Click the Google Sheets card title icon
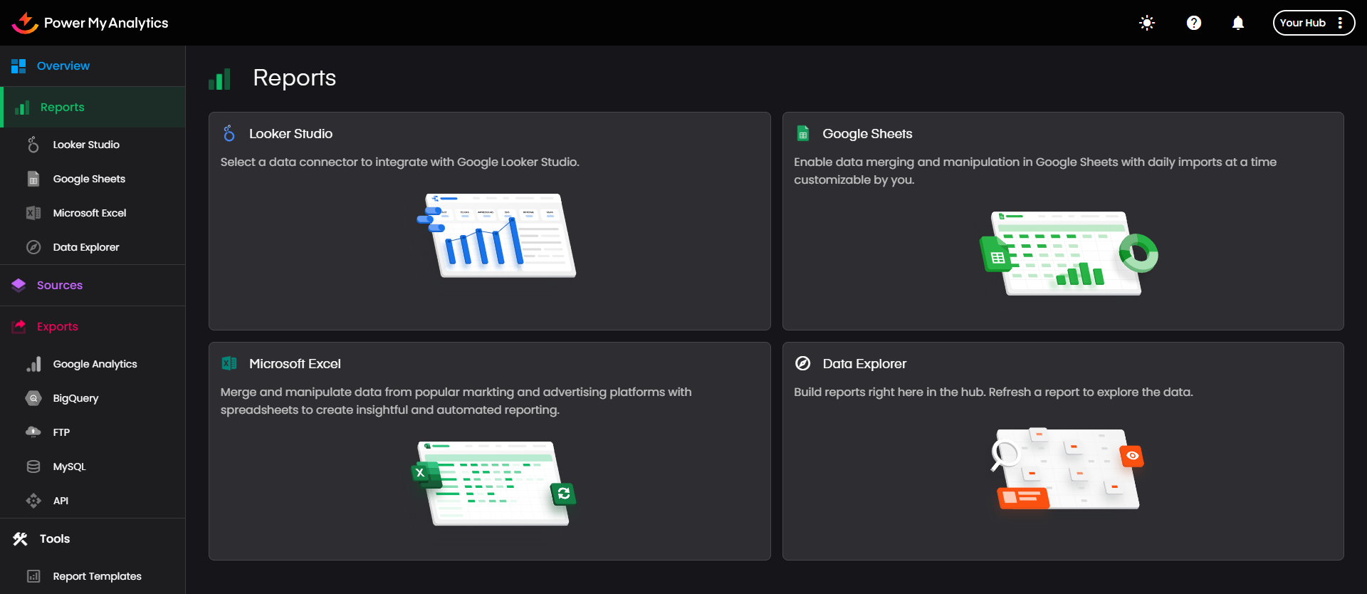Image resolution: width=1367 pixels, height=594 pixels. [x=803, y=133]
